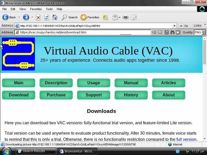Stop page loading with red X
207x155 pixels.
coord(38,17)
